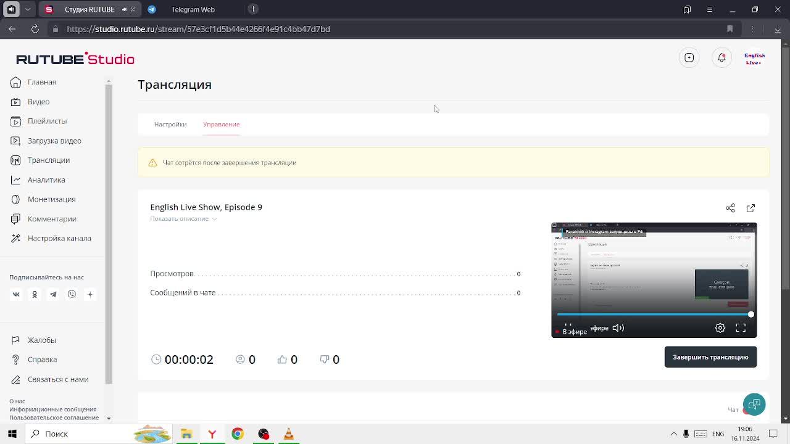The image size is (790, 444).
Task: Open player settings gear
Action: (x=720, y=328)
